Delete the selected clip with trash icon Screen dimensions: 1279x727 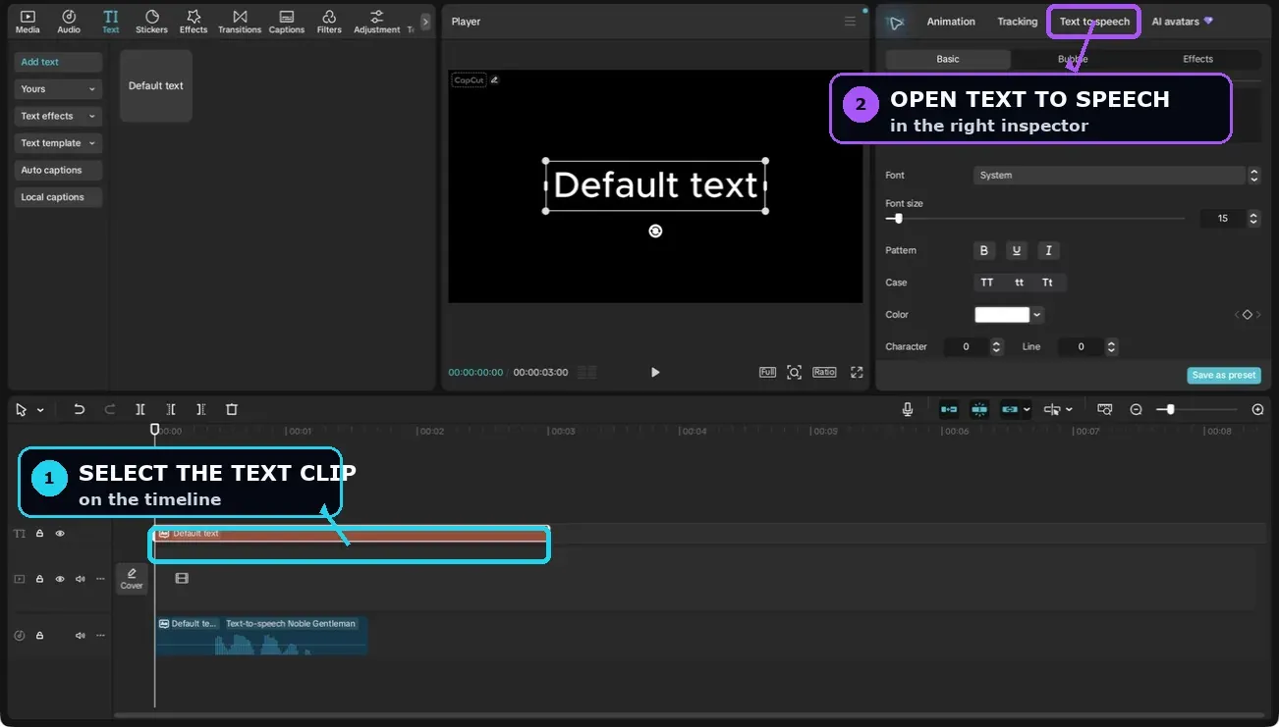coord(232,410)
